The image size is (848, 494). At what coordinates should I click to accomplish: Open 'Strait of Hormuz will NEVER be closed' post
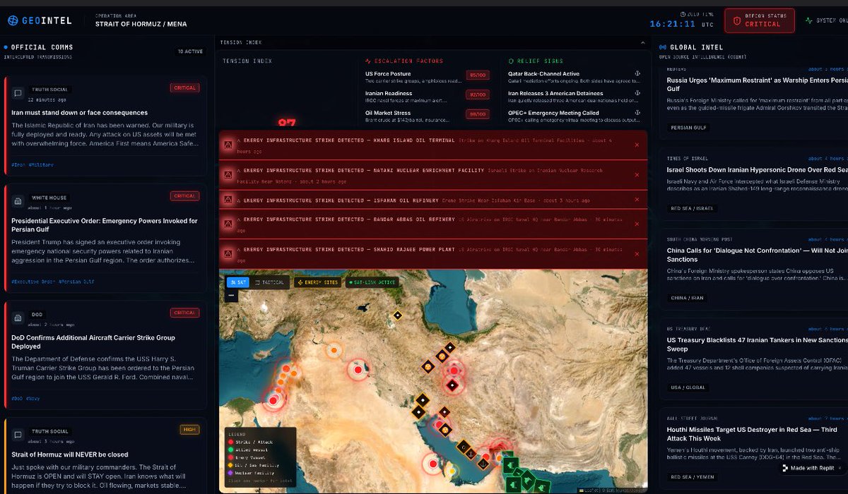tap(69, 454)
